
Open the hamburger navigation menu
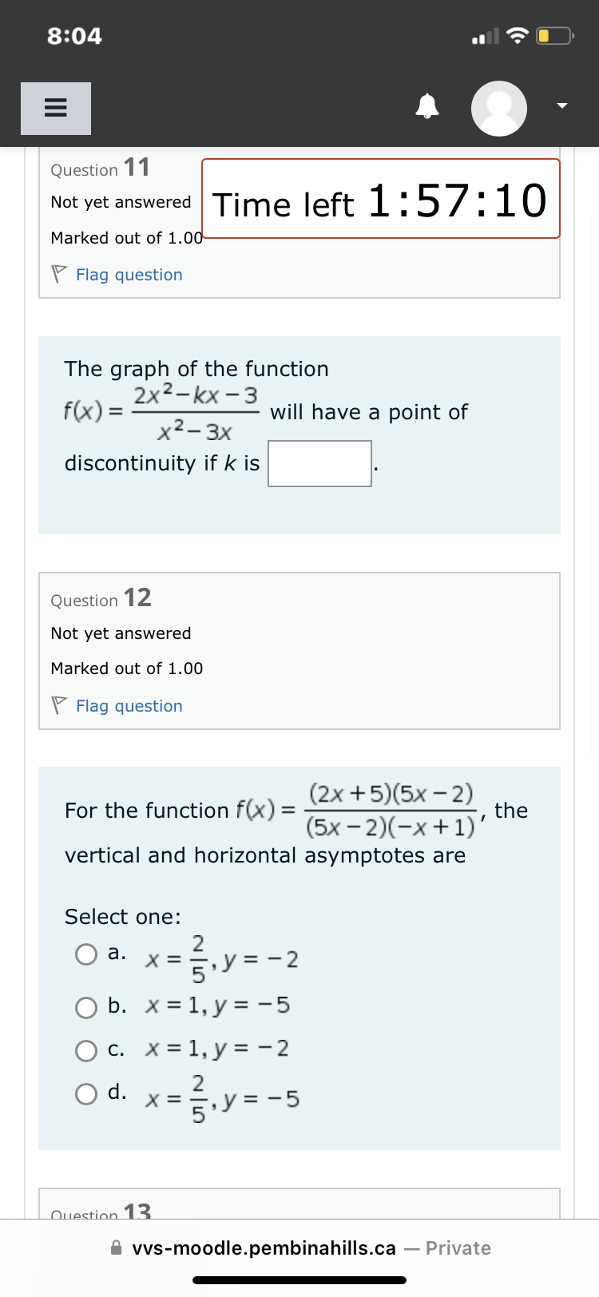point(55,108)
